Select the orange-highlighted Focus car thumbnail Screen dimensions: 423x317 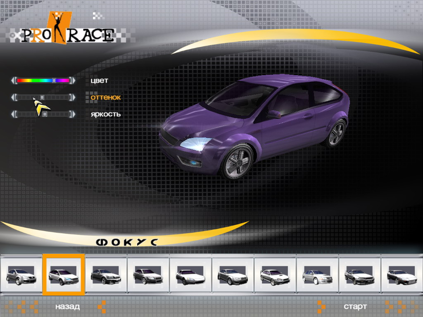pyautogui.click(x=64, y=274)
